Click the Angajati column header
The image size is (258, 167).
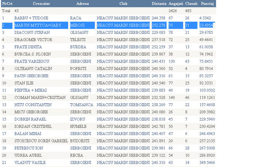tap(176, 3)
